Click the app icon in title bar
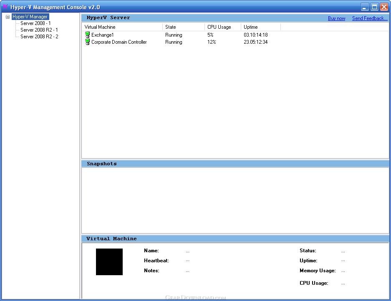The image size is (391, 301). 5,7
